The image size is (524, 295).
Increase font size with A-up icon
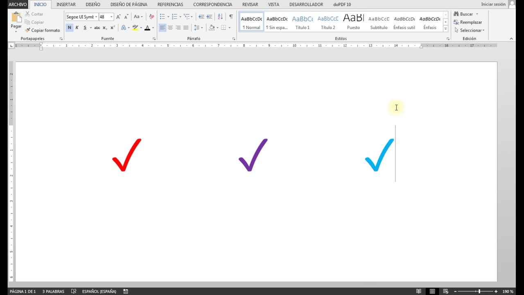point(118,17)
